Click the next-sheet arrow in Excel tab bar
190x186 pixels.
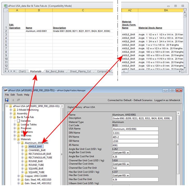[x=11, y=71]
